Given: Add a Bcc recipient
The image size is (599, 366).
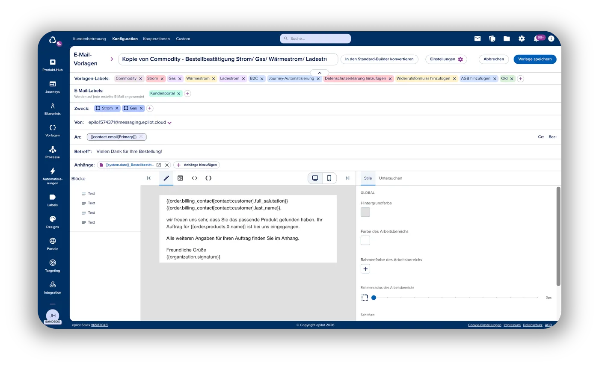Looking at the screenshot, I should (x=552, y=137).
